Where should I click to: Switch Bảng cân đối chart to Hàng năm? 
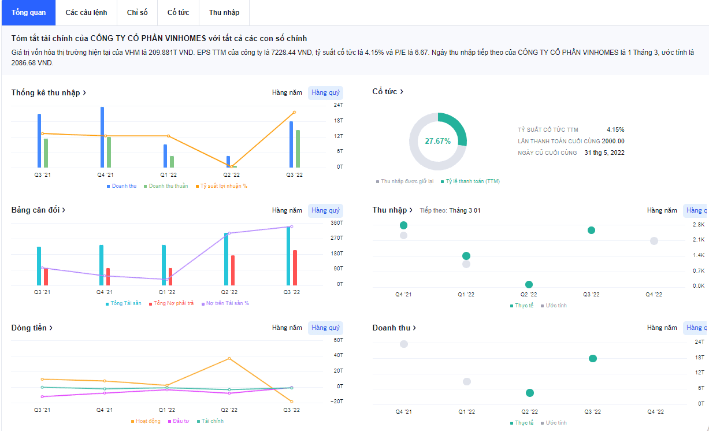[x=287, y=210]
